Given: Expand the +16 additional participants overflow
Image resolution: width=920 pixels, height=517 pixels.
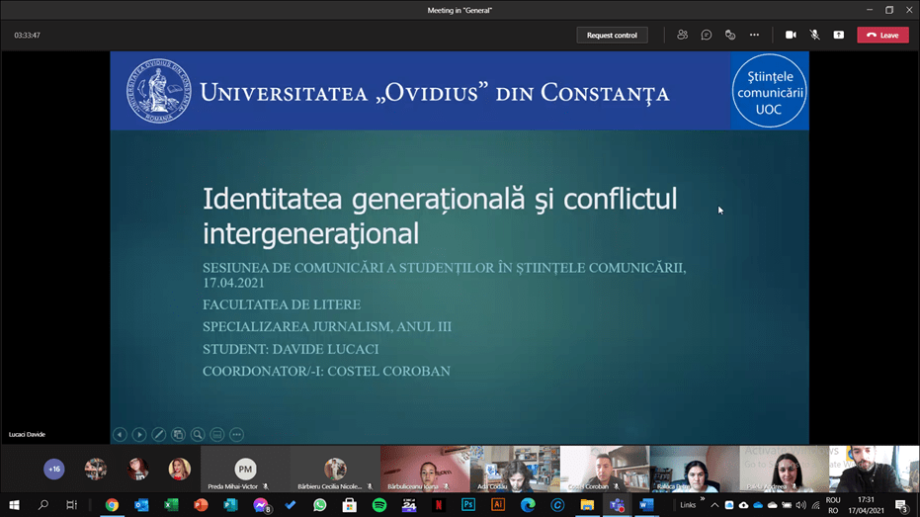Looking at the screenshot, I should click(x=54, y=469).
